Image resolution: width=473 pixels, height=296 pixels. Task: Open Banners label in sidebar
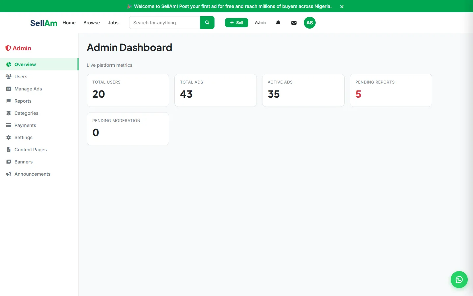tap(24, 162)
